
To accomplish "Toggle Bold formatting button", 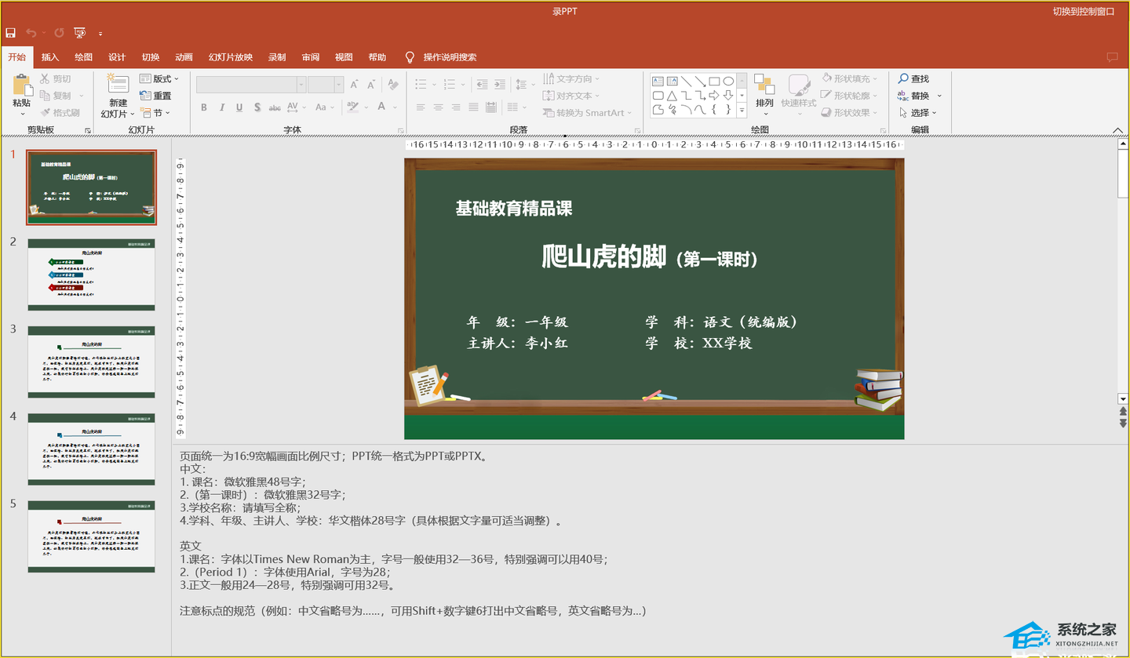I will point(203,107).
